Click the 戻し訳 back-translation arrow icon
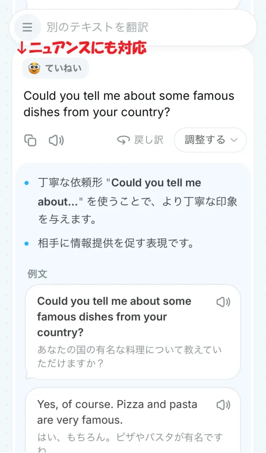The width and height of the screenshot is (266, 453). [x=123, y=140]
